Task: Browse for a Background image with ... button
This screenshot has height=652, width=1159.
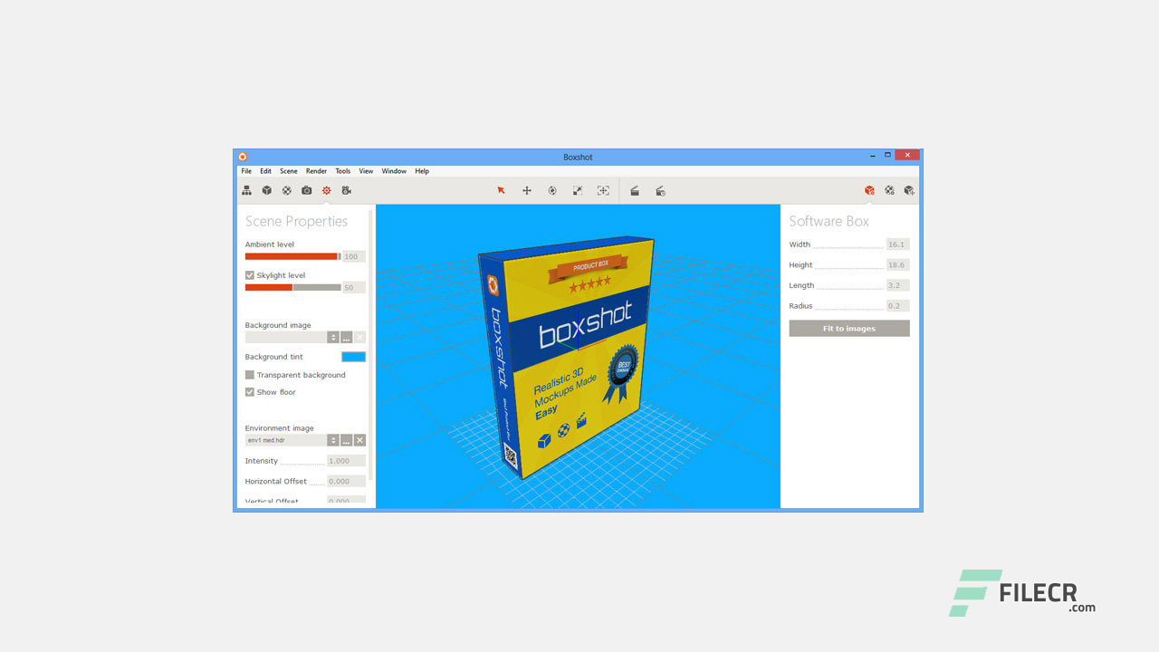Action: click(347, 337)
